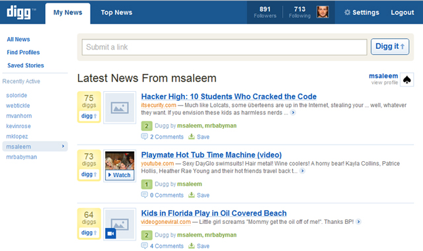423x251 pixels.
Task: Click the Logout link
Action: (403, 13)
